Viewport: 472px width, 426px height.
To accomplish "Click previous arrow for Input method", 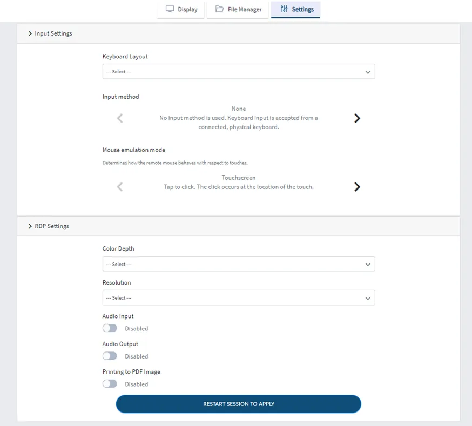I will [x=120, y=118].
